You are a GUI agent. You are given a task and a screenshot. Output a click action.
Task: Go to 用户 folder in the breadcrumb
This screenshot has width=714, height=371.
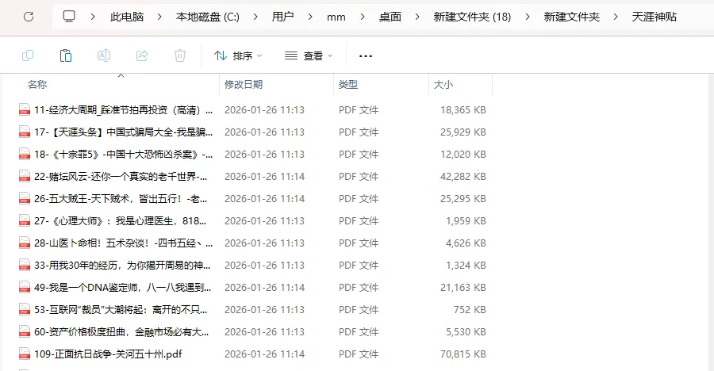click(282, 17)
